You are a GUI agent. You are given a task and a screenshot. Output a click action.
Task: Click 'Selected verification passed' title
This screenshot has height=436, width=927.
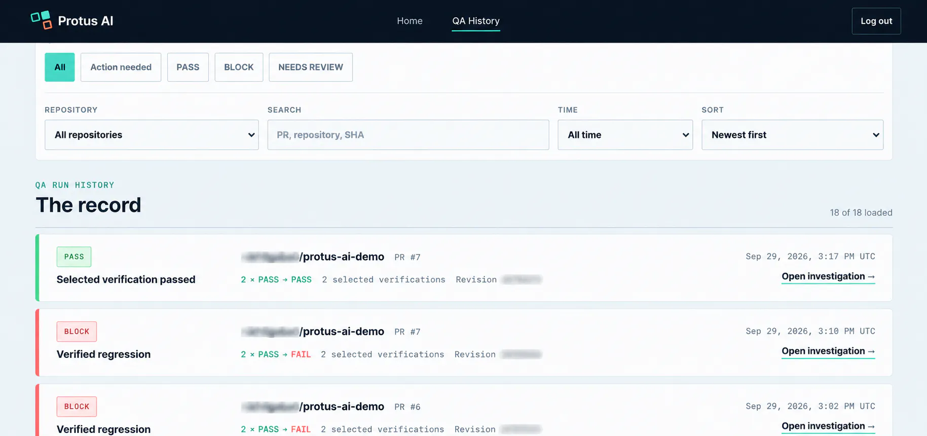tap(126, 279)
